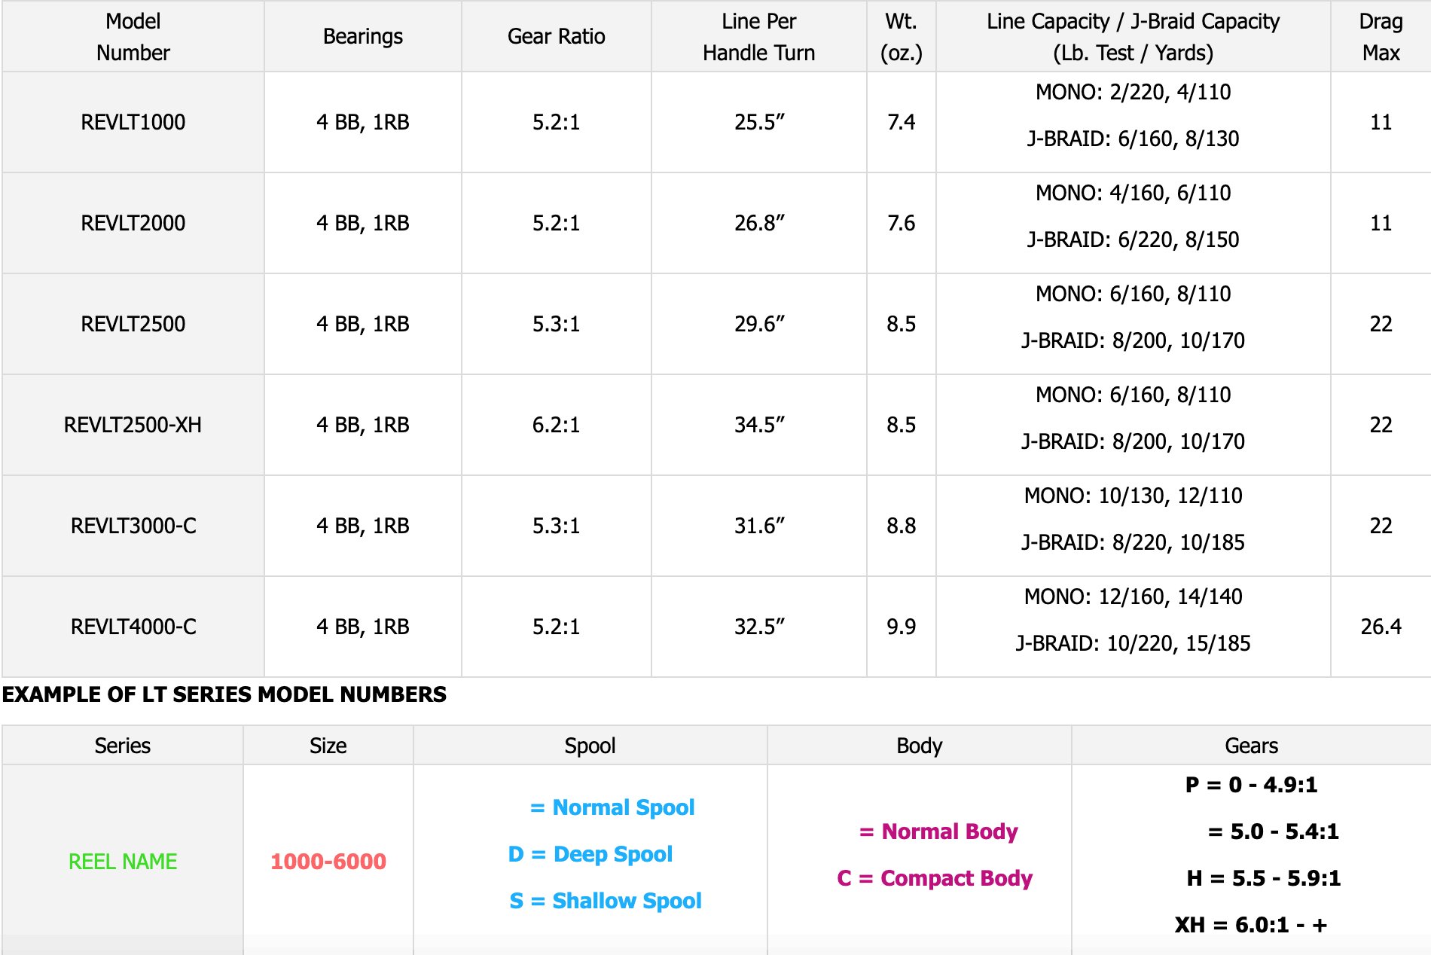1431x955 pixels.
Task: Select the = Normal Spool text
Action: (612, 807)
